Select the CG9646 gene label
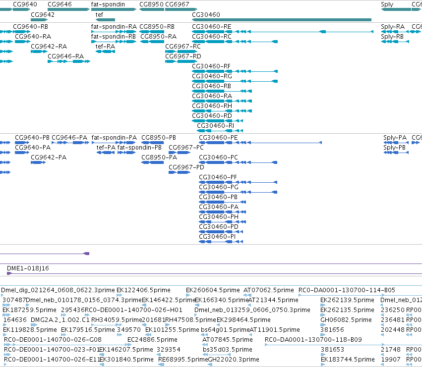 pos(60,4)
